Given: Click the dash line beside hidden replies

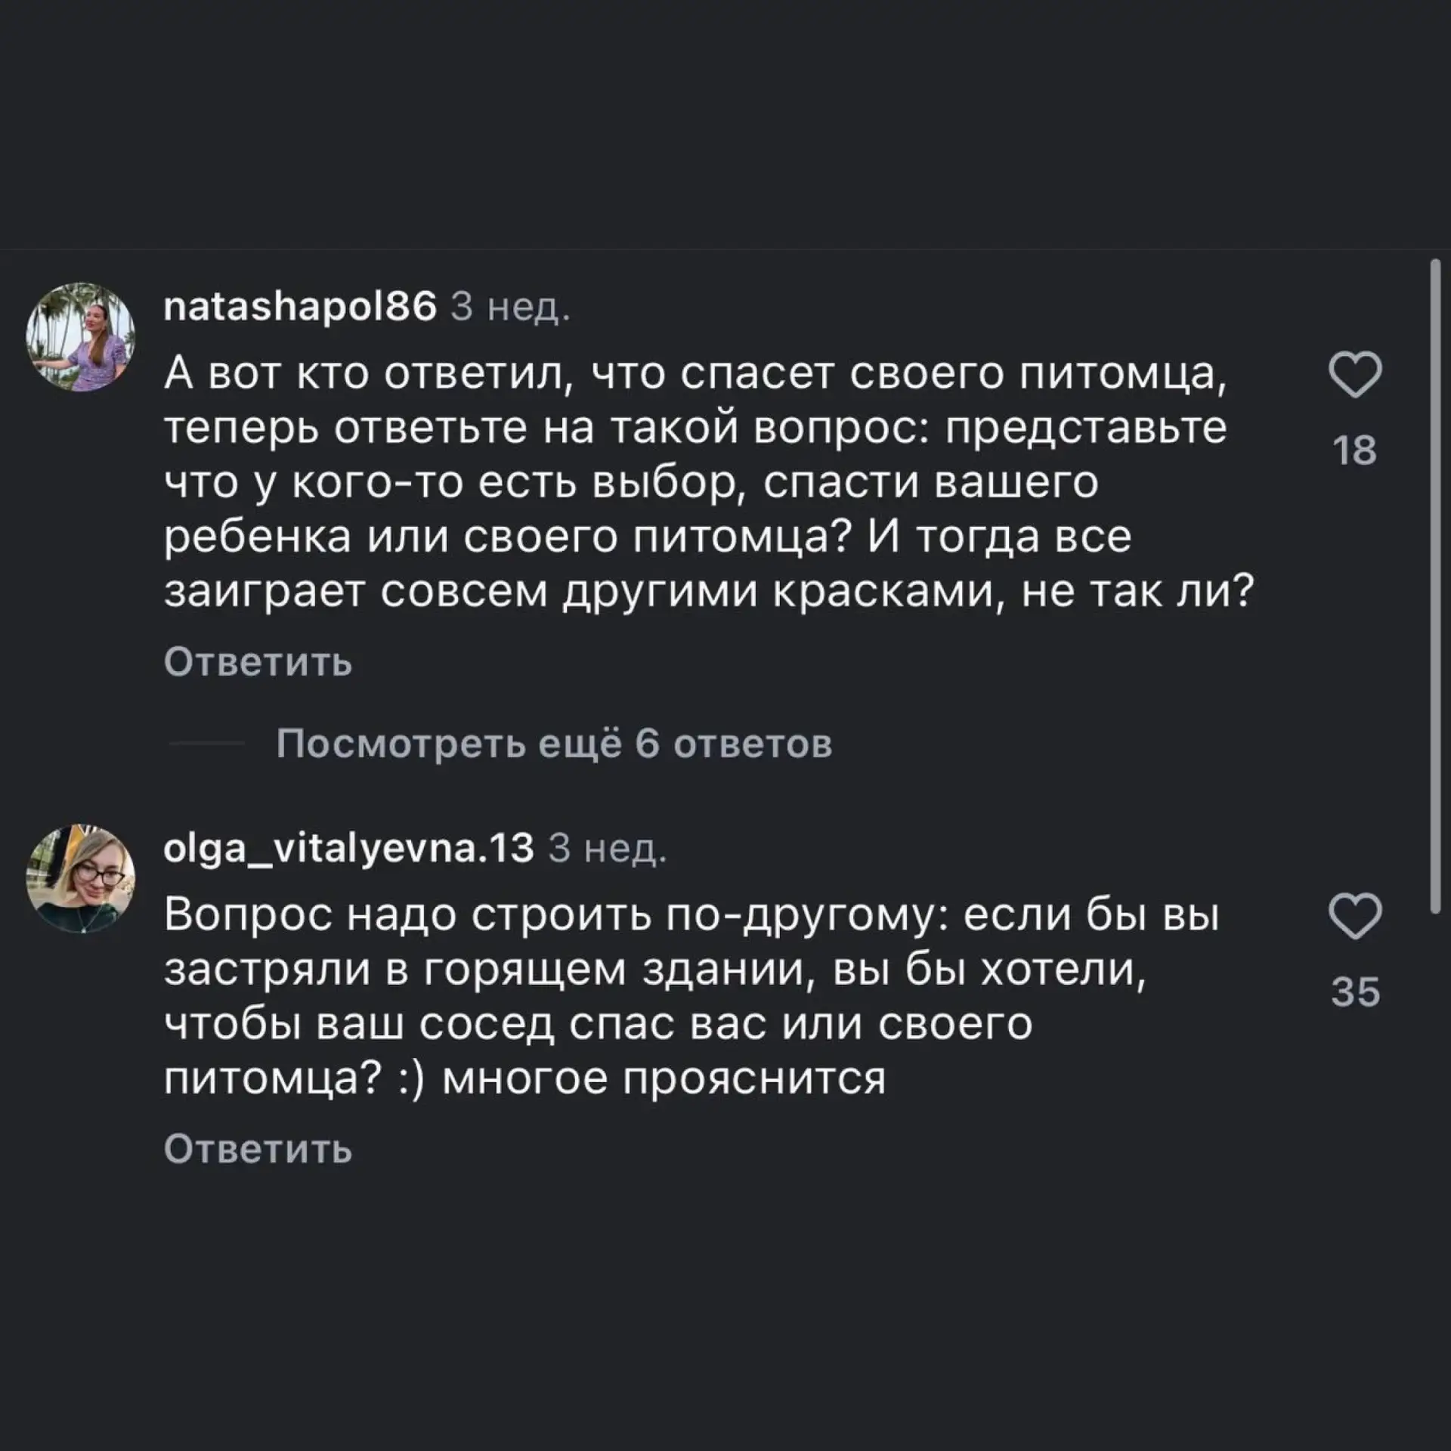Looking at the screenshot, I should pyautogui.click(x=206, y=744).
